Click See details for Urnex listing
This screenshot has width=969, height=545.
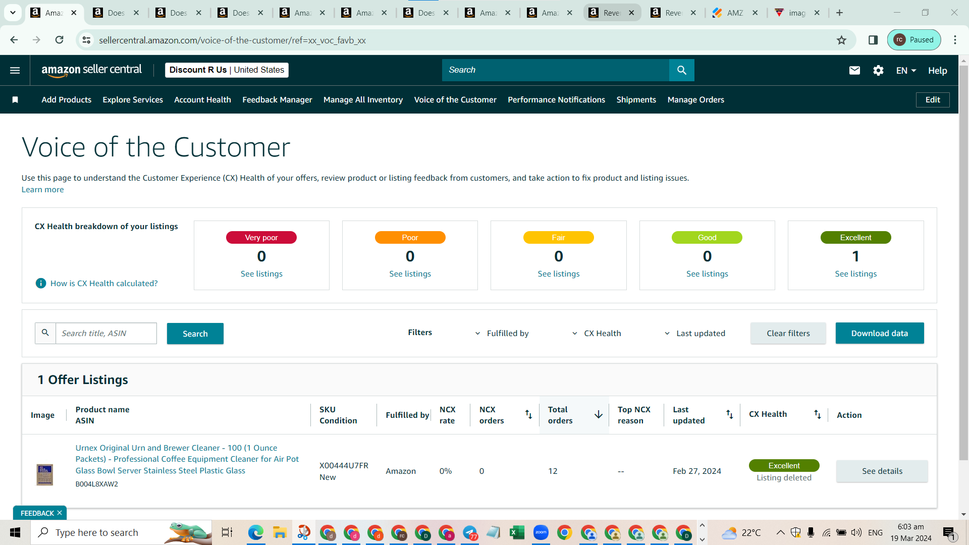[882, 471]
